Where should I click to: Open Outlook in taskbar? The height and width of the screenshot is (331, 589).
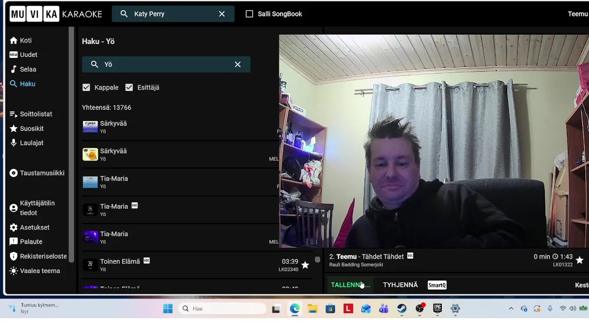point(366,309)
